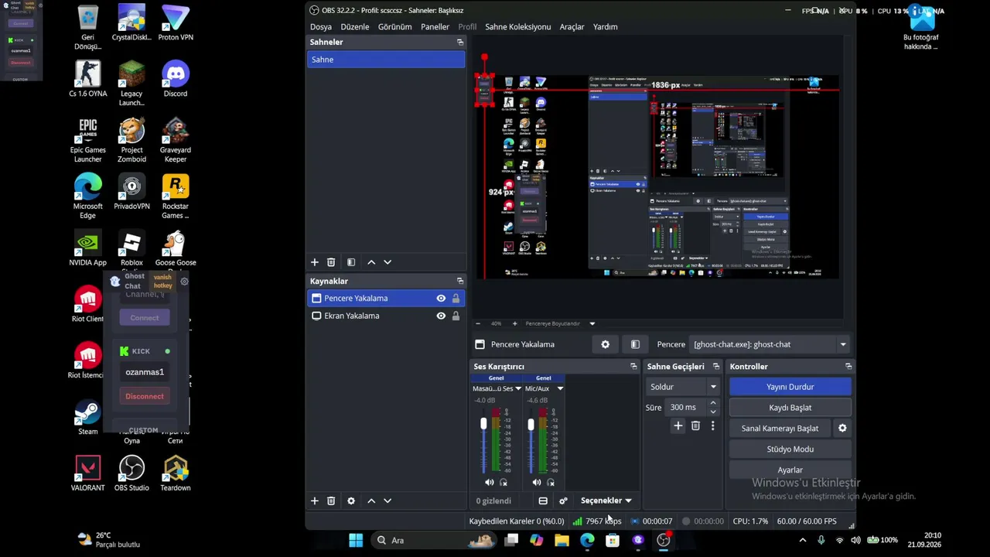
Task: Click Kaydı Başlat button
Action: pos(790,408)
